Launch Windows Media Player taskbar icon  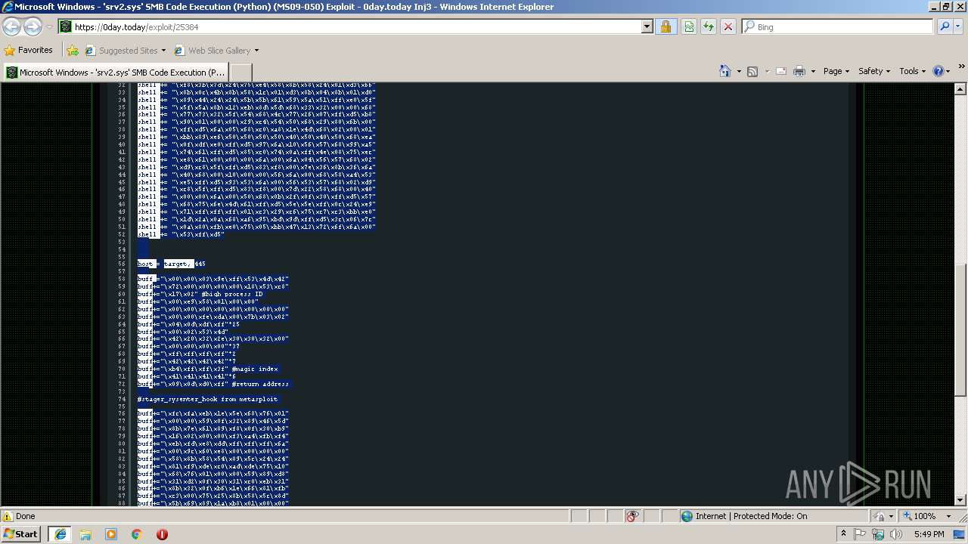click(x=111, y=534)
